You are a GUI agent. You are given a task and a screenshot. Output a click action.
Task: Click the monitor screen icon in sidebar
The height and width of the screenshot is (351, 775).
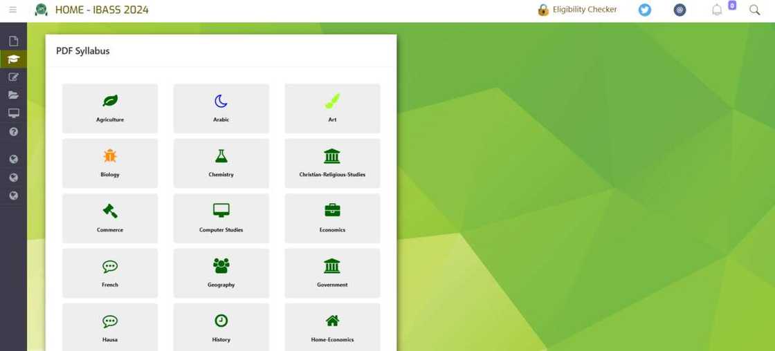point(13,113)
